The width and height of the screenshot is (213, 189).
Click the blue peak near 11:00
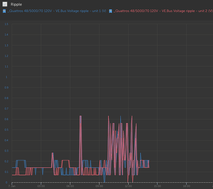point(120,117)
